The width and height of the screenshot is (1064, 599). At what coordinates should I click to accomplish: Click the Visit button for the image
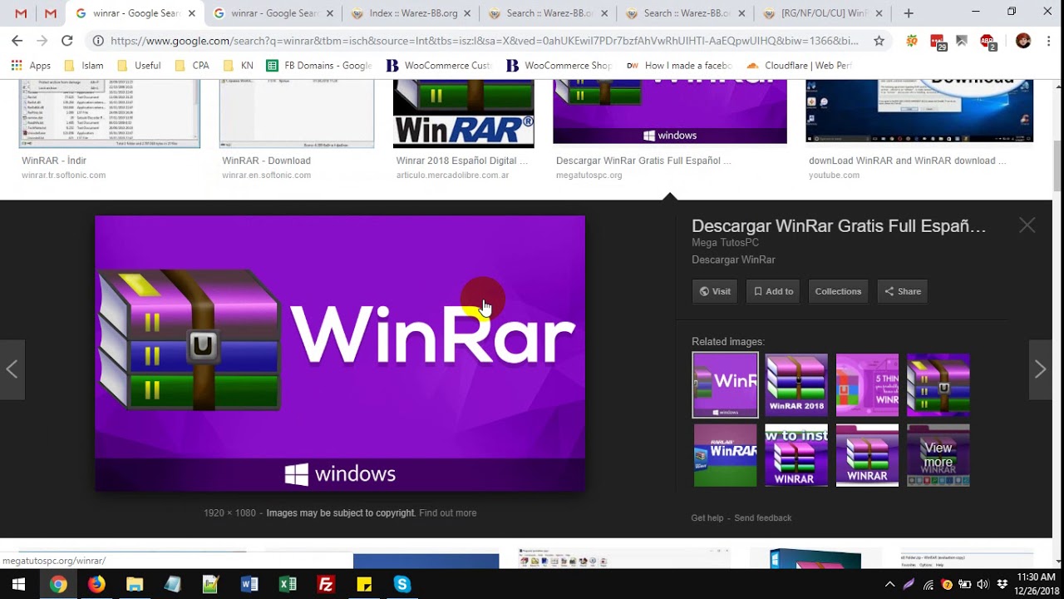coord(715,291)
